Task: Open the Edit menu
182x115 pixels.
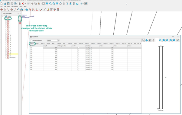Action: tap(5, 7)
